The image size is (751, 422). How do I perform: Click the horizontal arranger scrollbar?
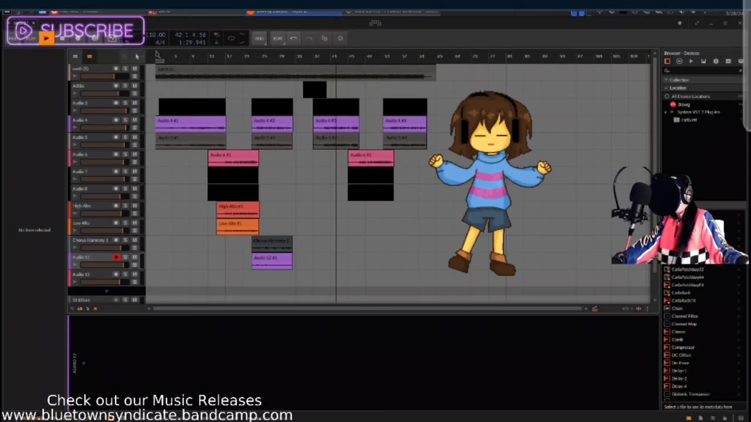tap(367, 308)
